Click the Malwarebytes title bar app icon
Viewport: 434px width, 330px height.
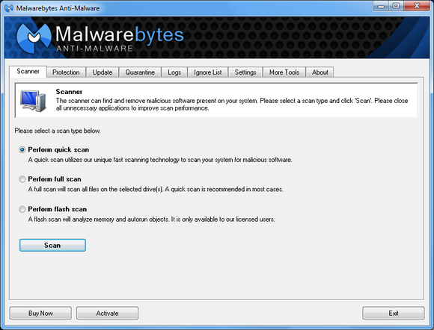[x=9, y=8]
